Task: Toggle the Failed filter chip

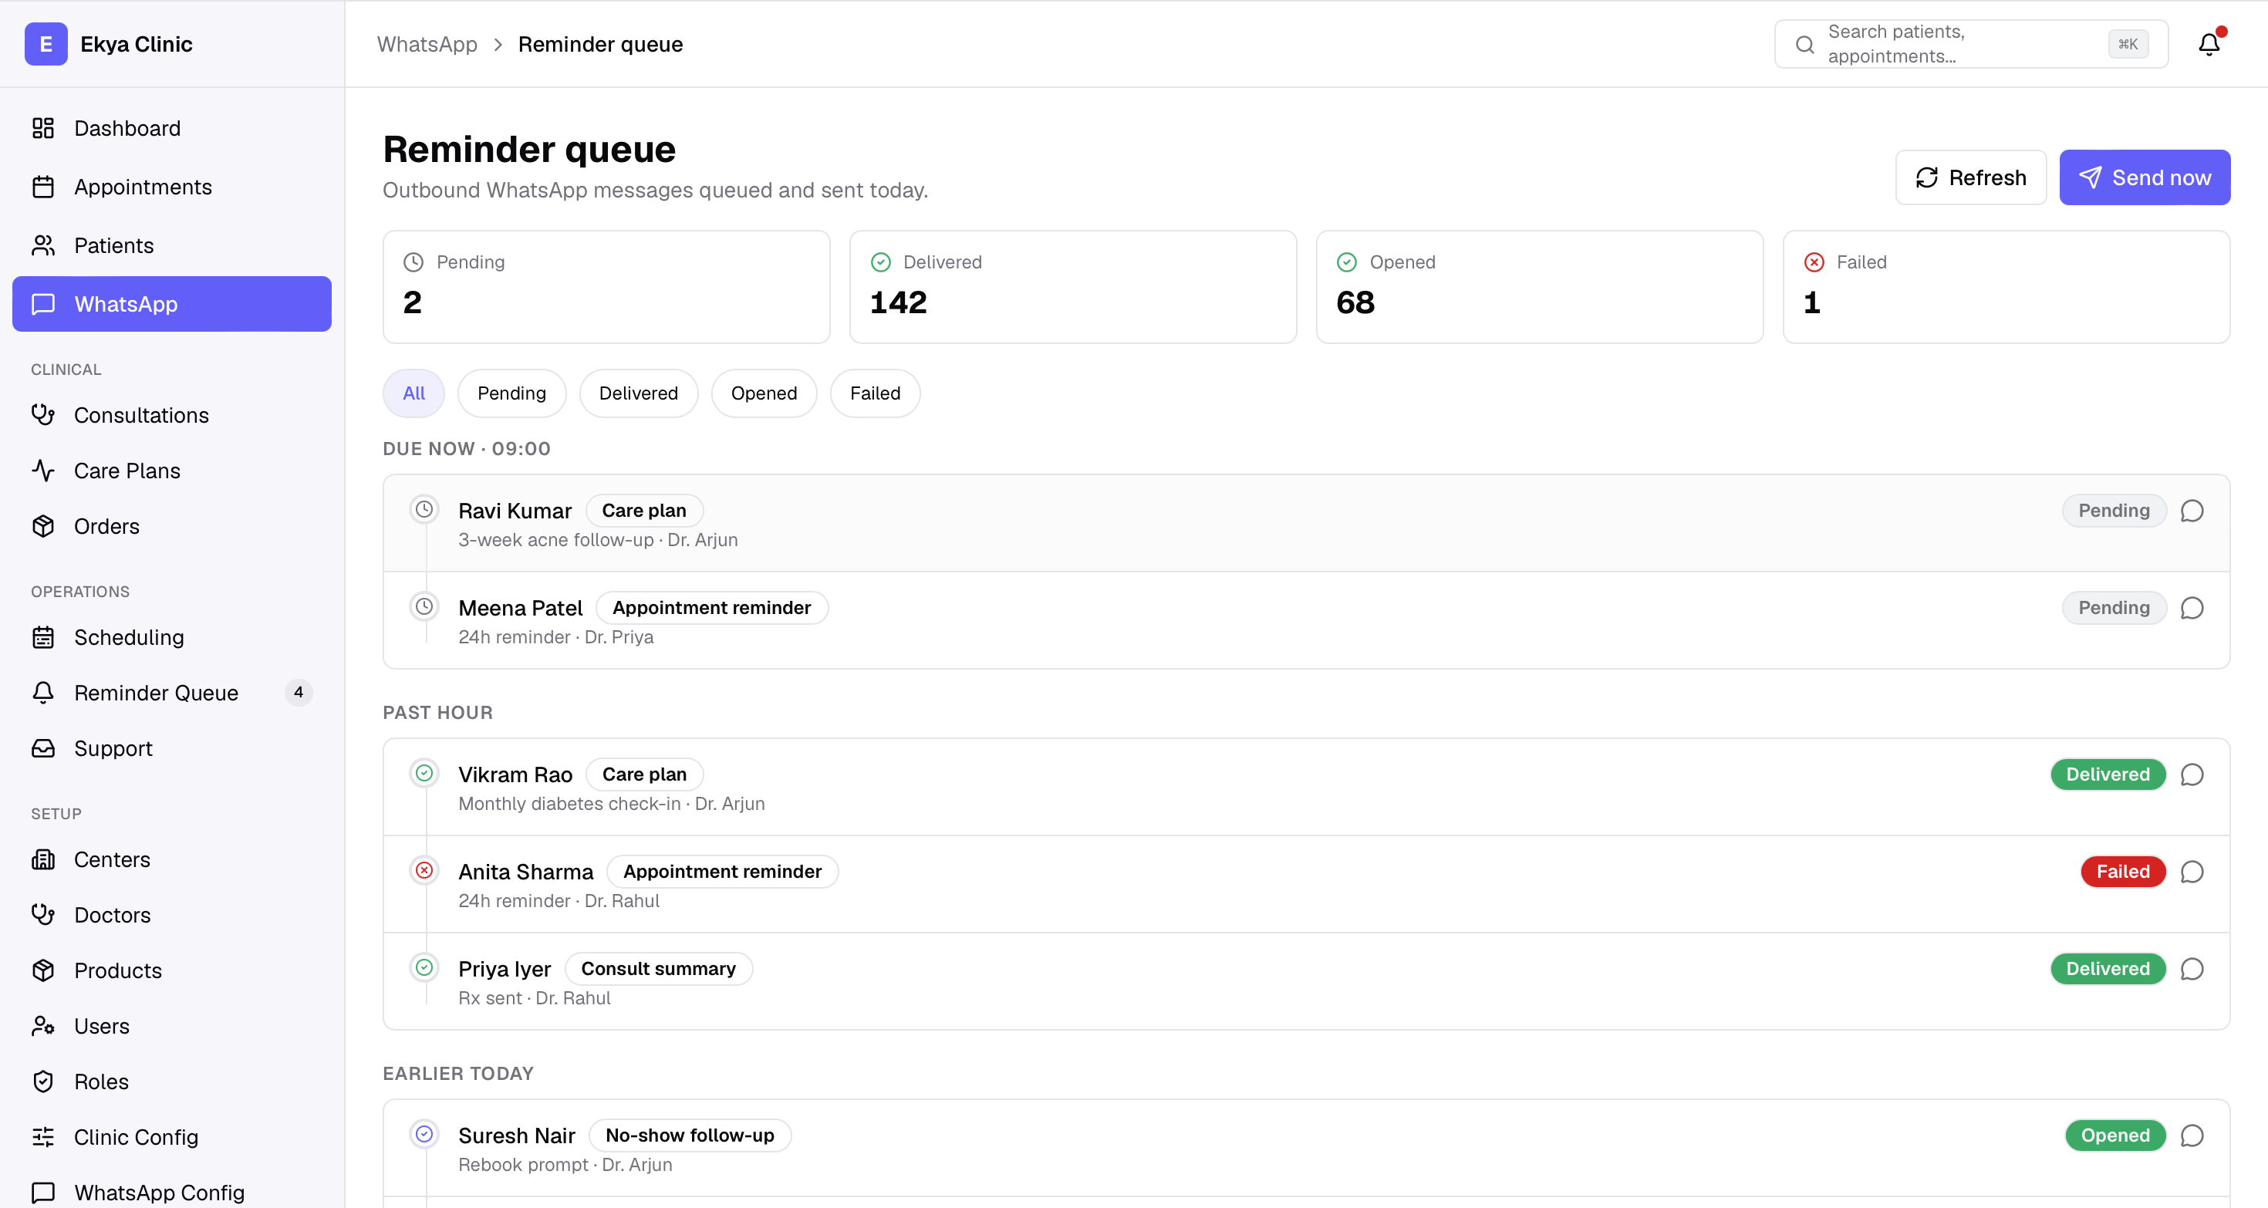Action: click(874, 393)
